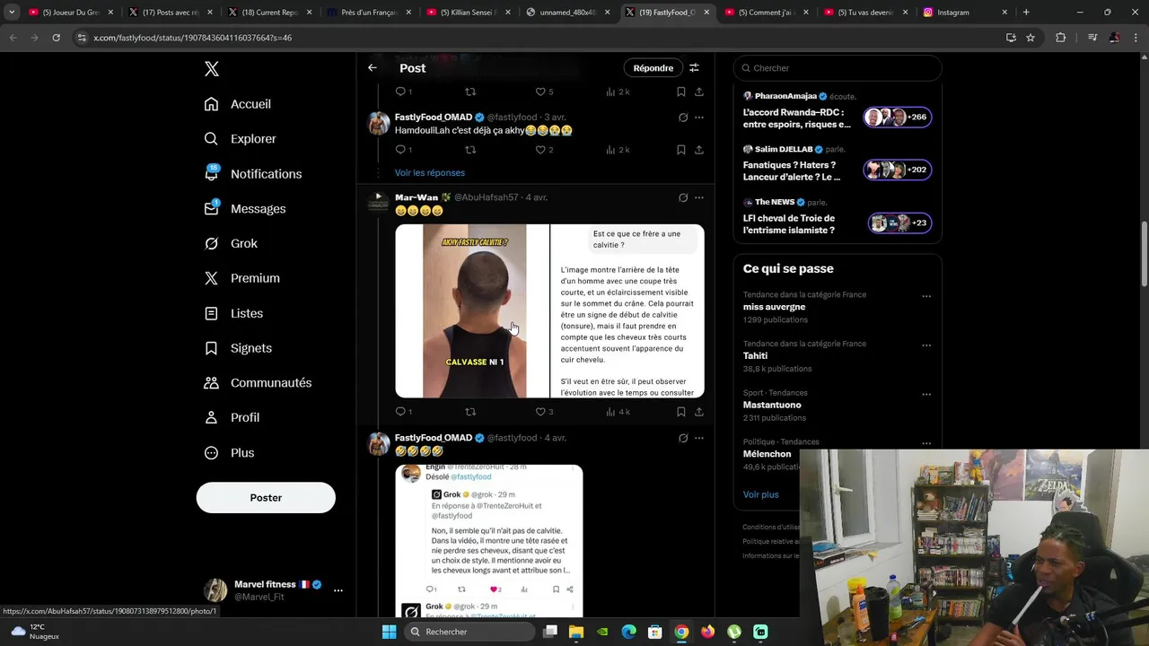Open reply sort filter icon

(694, 68)
